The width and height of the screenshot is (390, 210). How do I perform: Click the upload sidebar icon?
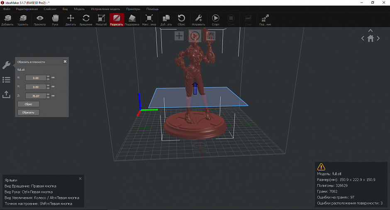pos(6,94)
